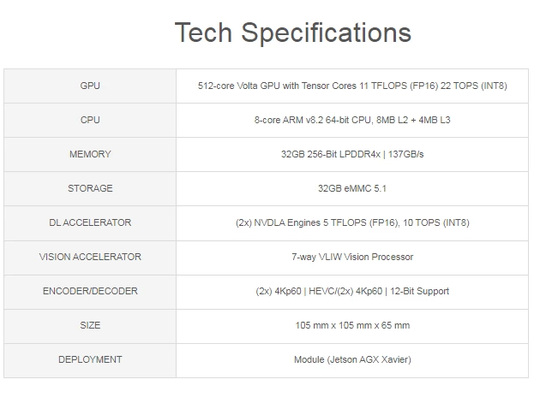Viewport: 540px width, 403px height.
Task: Click the 8-core ARM v8.2 CPU text
Action: [352, 120]
